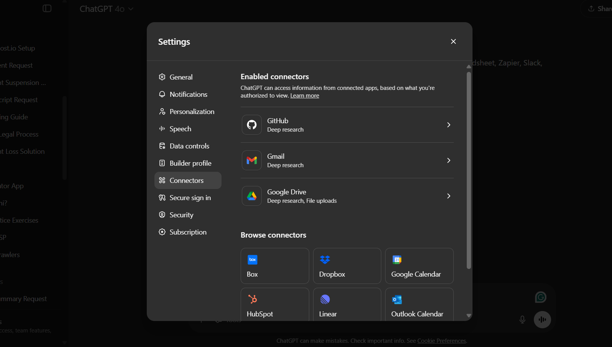The image size is (612, 347).
Task: Expand the Google Drive connector chevron
Action: coord(449,196)
